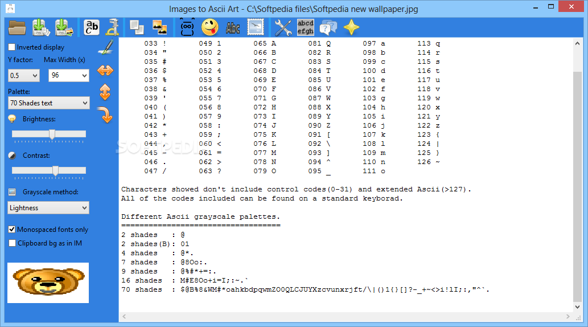Open the Max Width 96 dropdown
This screenshot has height=327, width=588.
coord(69,75)
